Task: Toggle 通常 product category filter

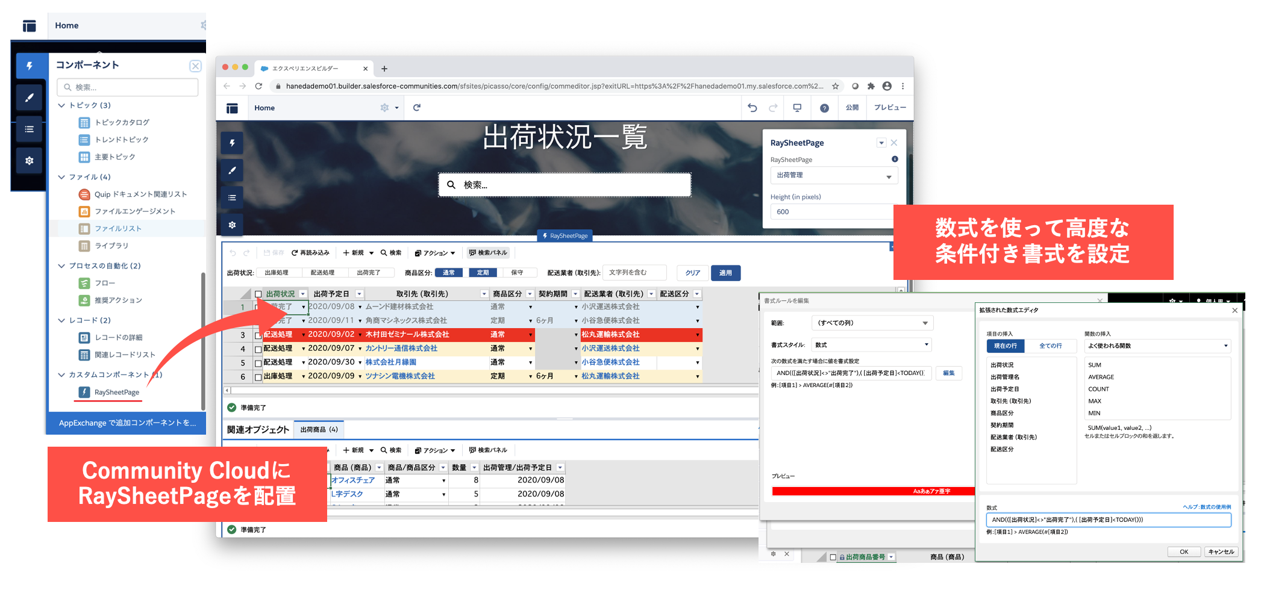Action: 449,273
